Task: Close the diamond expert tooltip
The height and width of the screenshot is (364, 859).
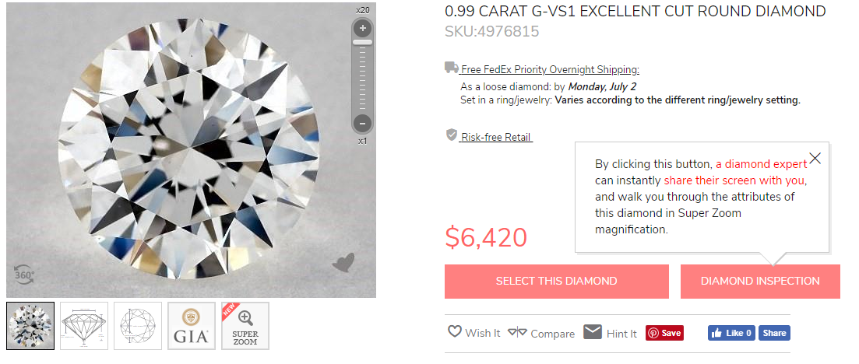Action: tap(815, 159)
